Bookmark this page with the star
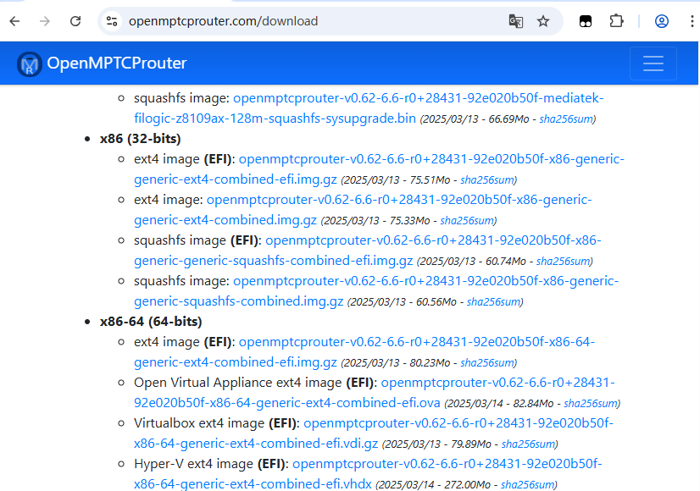This screenshot has height=491, width=700. coord(543,21)
